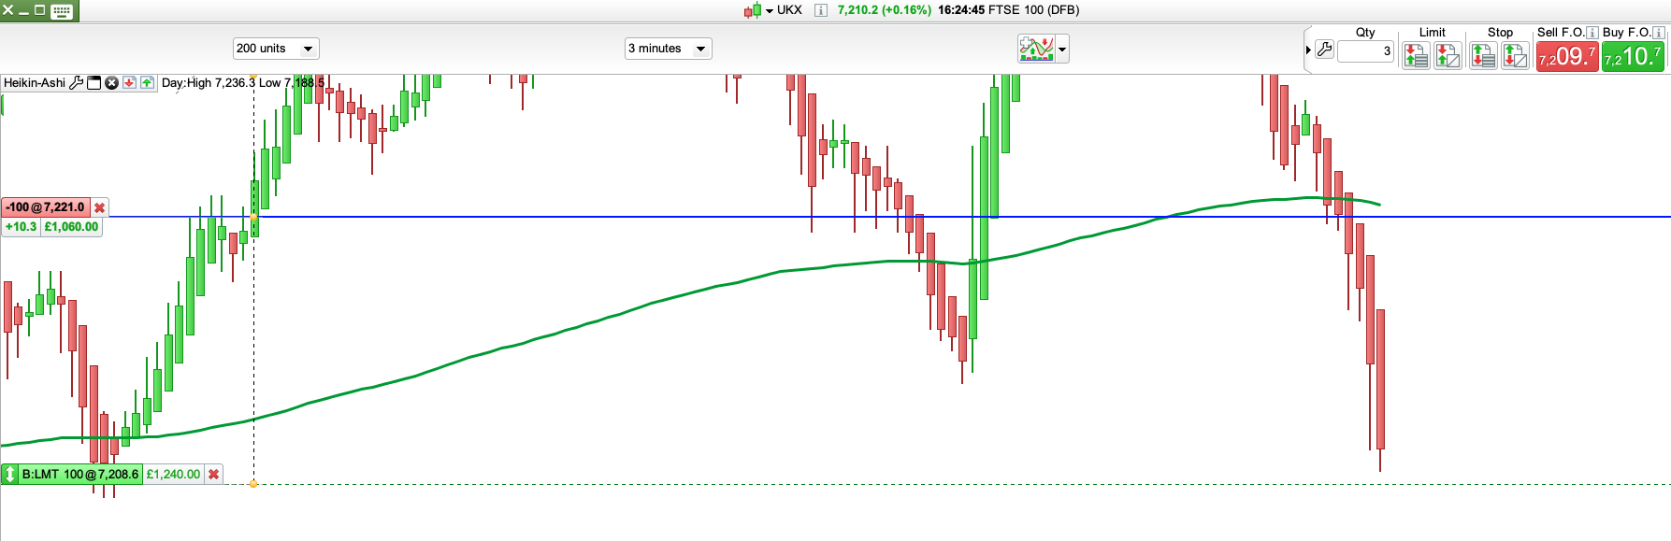Click the second Limit order chart icon
1671x541 pixels.
(1448, 56)
